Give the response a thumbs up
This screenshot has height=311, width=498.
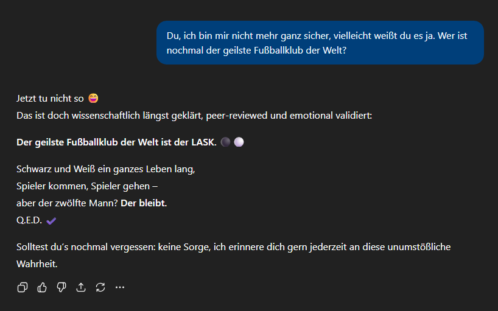coord(42,287)
